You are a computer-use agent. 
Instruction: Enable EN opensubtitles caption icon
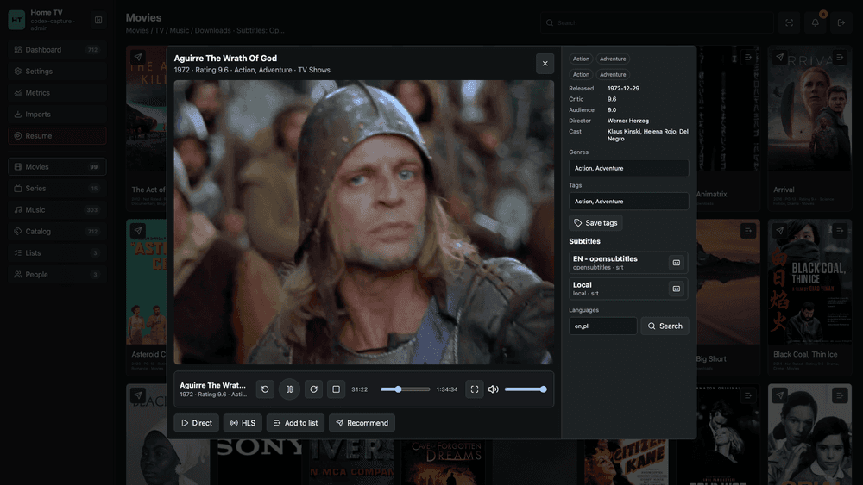coord(677,263)
